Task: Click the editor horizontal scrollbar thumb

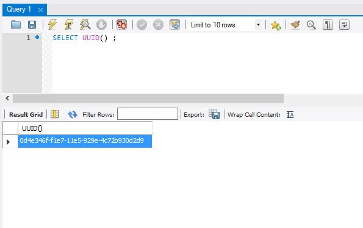Action: click(148, 98)
